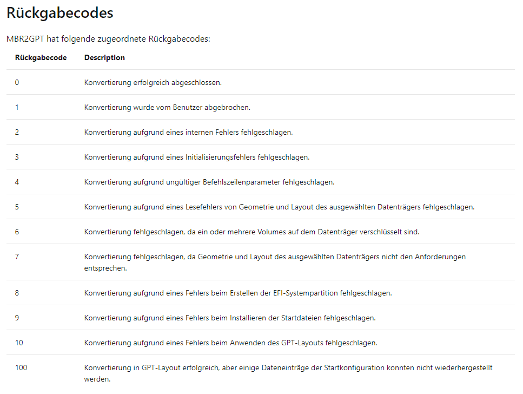Select return code 5 cell
The width and height of the screenshot is (523, 394).
[17, 207]
